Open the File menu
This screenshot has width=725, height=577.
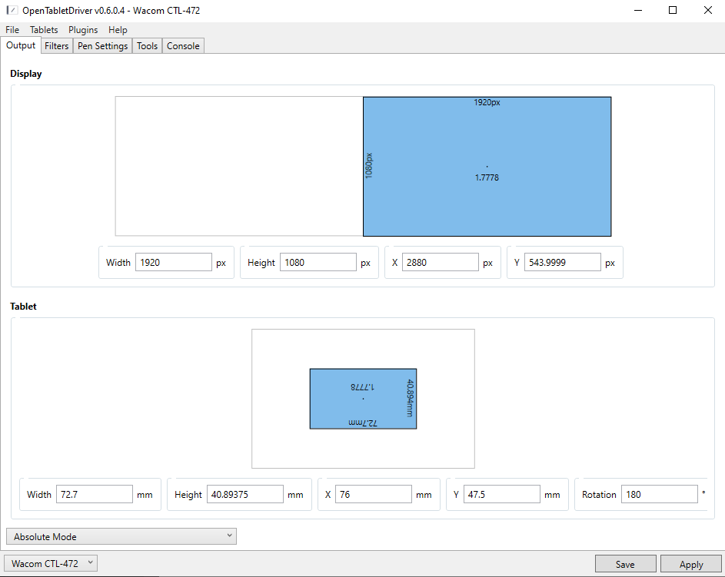(12, 30)
